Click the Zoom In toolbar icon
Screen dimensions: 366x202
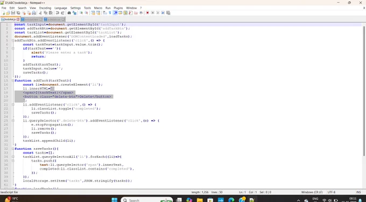tap(81, 12)
